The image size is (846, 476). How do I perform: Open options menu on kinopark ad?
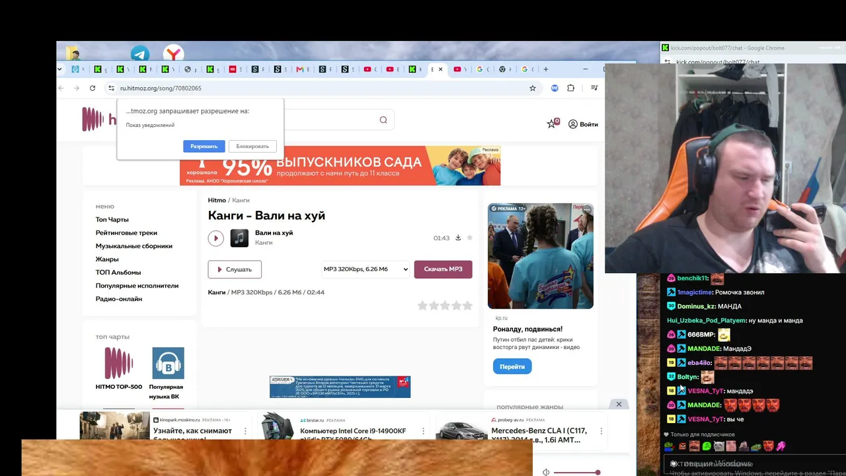tap(245, 431)
